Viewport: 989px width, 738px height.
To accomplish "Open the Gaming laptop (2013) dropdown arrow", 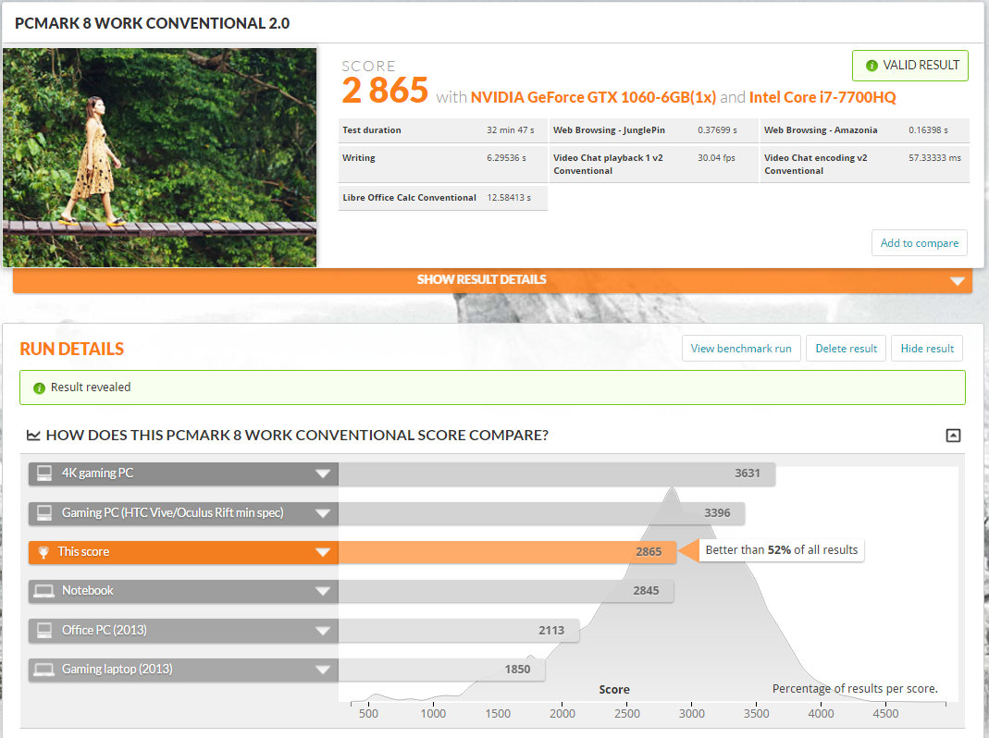I will coord(322,670).
